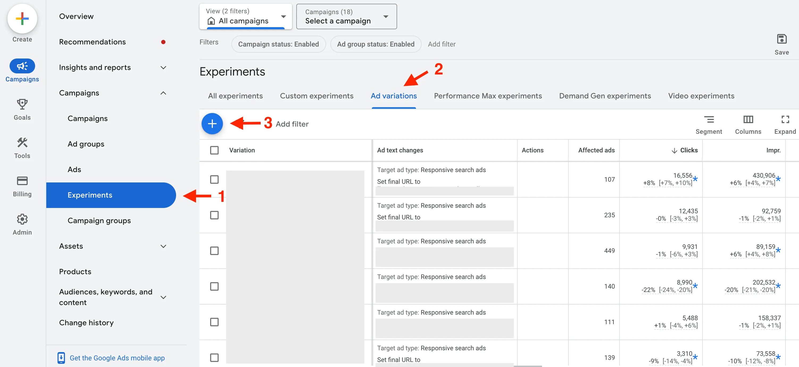Click the red Recommendations notification dot
Screen dimensions: 799x367
coord(163,42)
